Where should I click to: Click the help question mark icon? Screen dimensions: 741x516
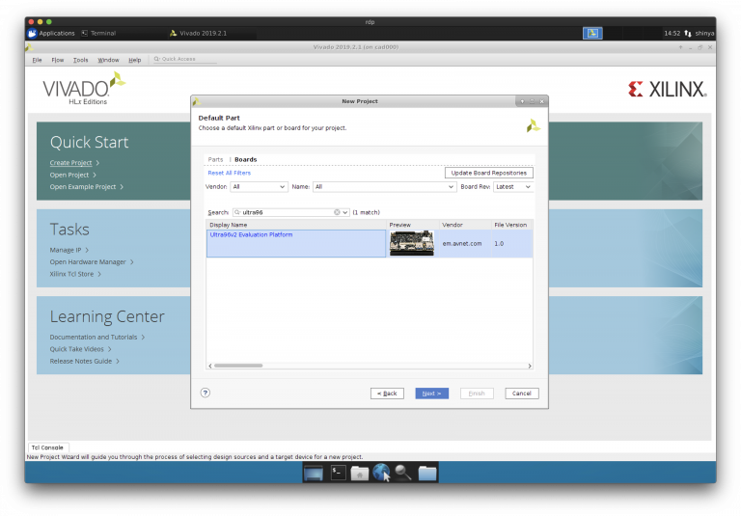pyautogui.click(x=206, y=393)
